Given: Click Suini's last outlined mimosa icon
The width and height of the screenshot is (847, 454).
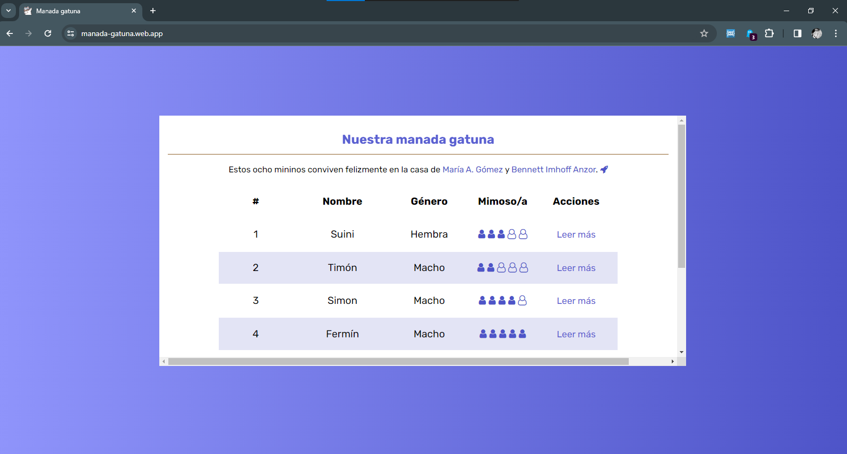Looking at the screenshot, I should 523,234.
